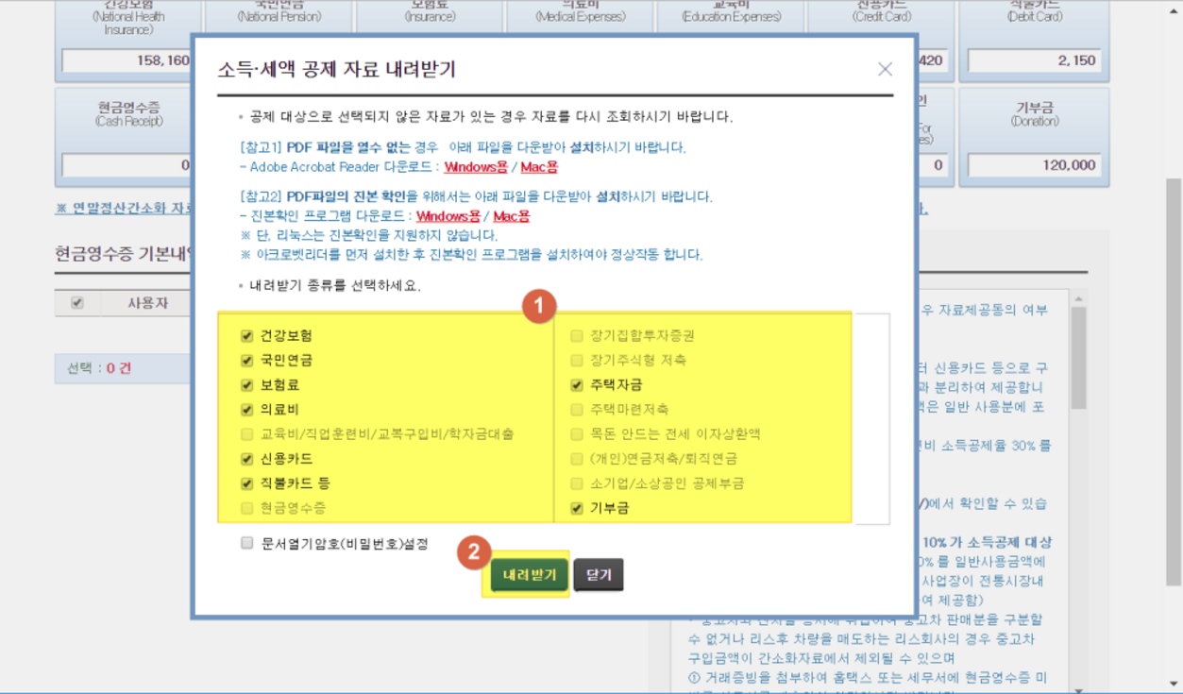
Task: Download 진본확인 프로그램 Windows용
Action: (450, 216)
